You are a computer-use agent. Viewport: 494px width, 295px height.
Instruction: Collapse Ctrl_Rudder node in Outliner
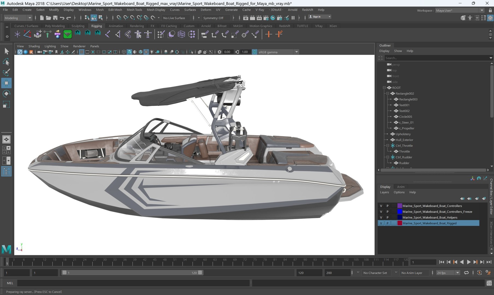(x=387, y=157)
